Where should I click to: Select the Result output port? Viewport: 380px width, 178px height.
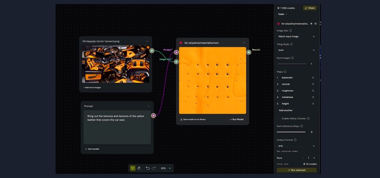[249, 52]
